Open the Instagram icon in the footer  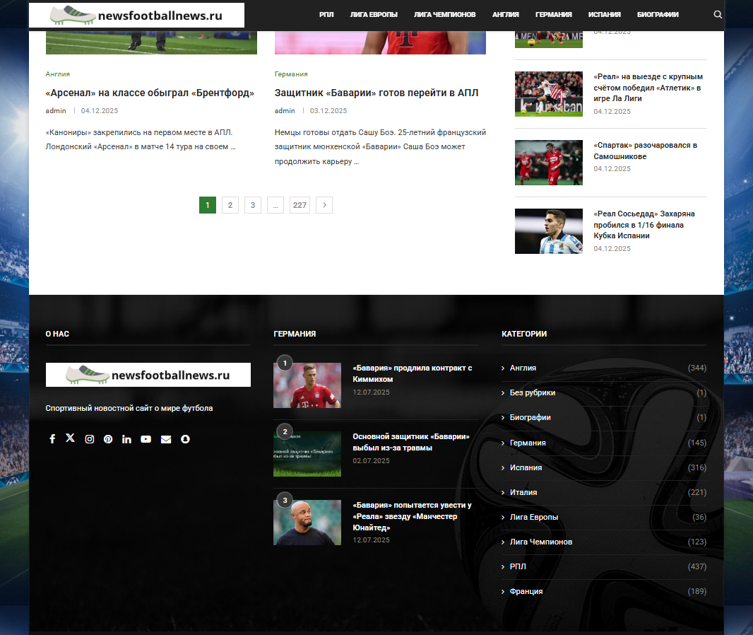89,439
